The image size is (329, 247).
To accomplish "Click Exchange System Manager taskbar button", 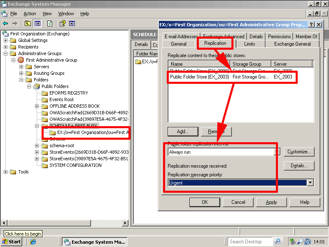I will pyautogui.click(x=95, y=242).
